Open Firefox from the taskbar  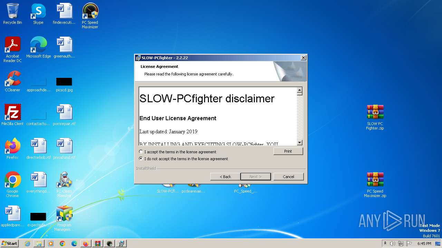pos(86,244)
